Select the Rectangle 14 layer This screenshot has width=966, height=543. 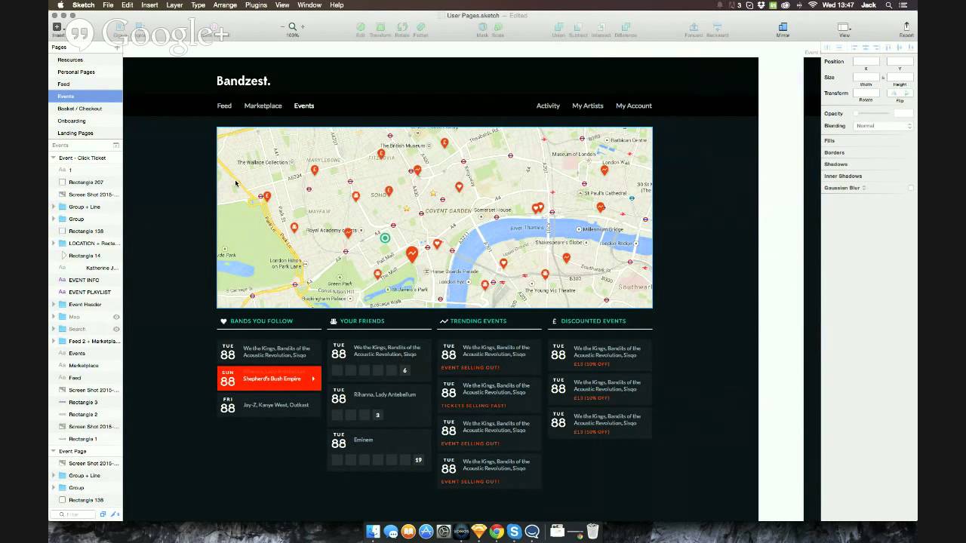[x=85, y=256]
